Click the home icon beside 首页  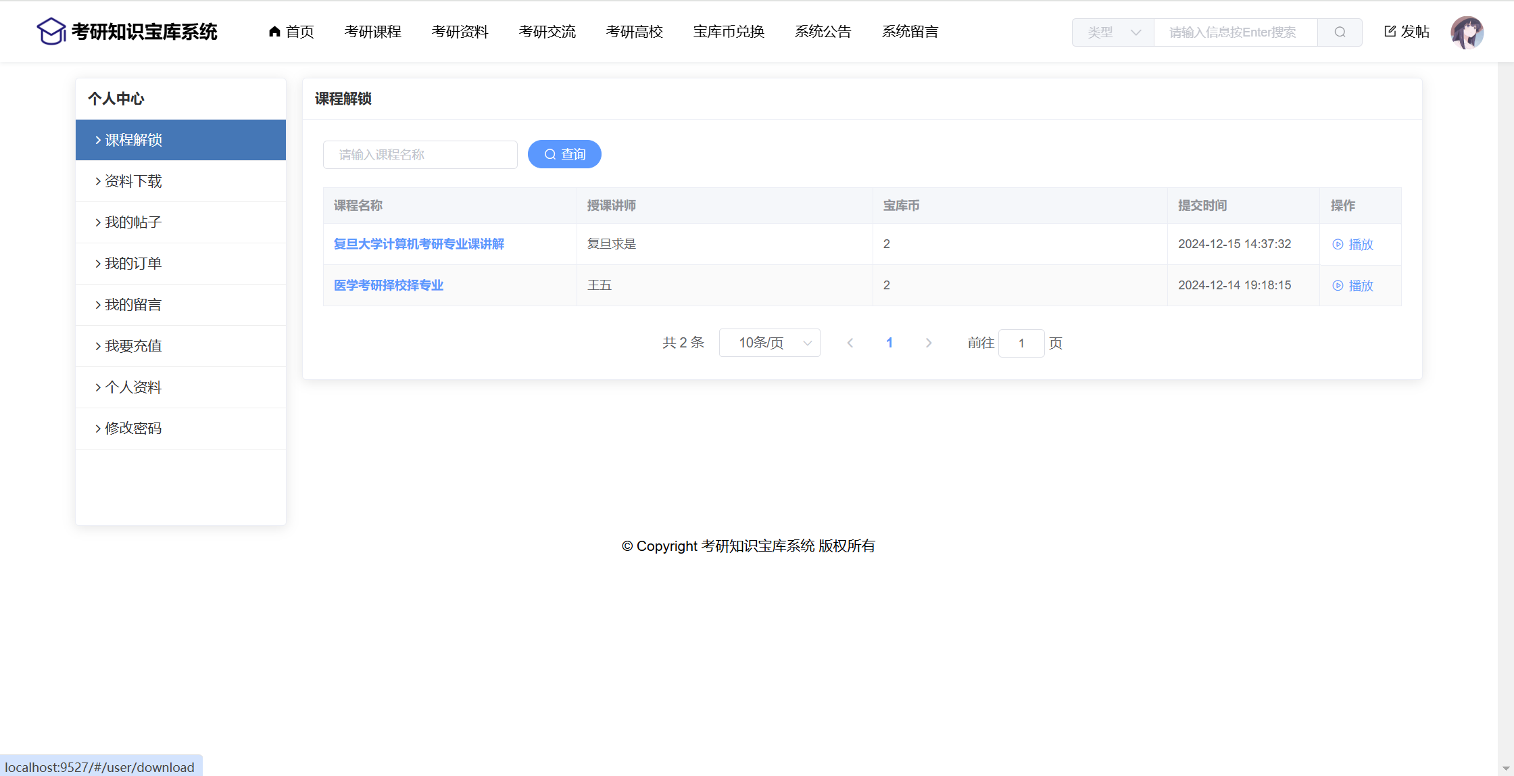click(x=274, y=32)
